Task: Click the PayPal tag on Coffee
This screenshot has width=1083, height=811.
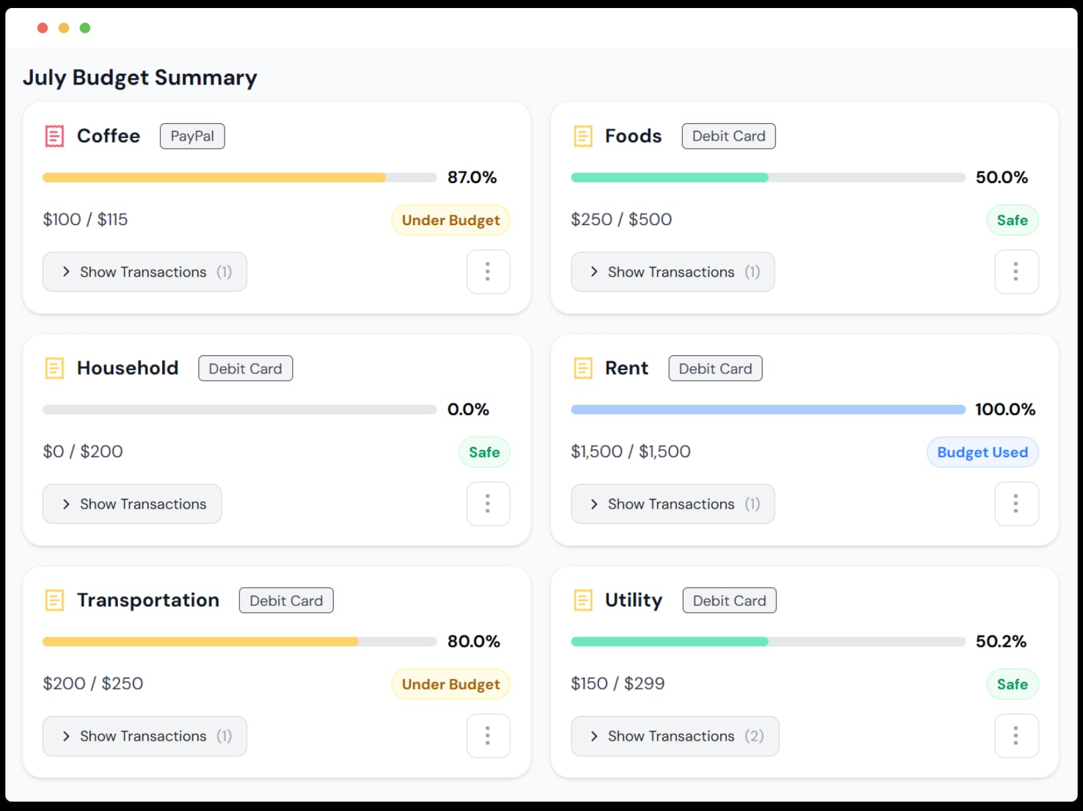Action: click(x=192, y=136)
